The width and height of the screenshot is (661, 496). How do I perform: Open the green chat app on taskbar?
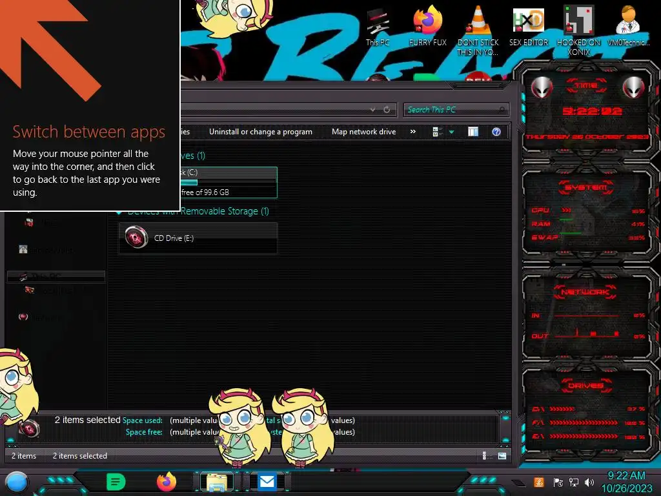(x=116, y=482)
